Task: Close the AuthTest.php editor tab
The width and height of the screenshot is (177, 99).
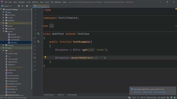Action: (x=48, y=6)
